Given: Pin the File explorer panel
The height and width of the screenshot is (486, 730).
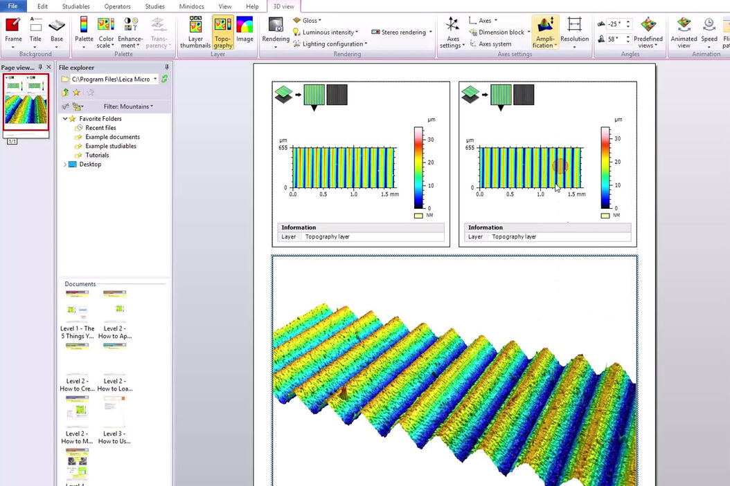Looking at the screenshot, I should pyautogui.click(x=167, y=67).
